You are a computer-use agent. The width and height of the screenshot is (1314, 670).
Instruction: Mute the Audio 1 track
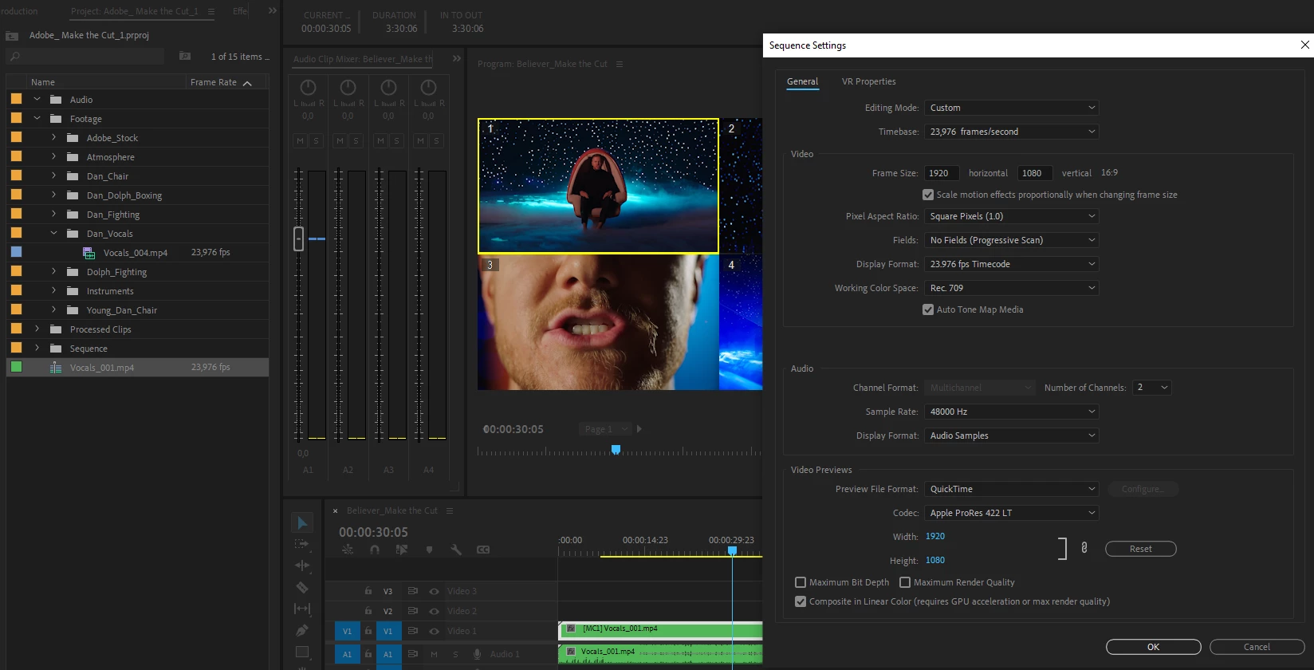point(435,654)
